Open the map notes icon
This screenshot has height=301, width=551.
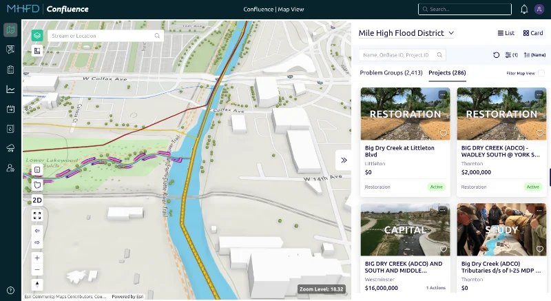[37, 170]
